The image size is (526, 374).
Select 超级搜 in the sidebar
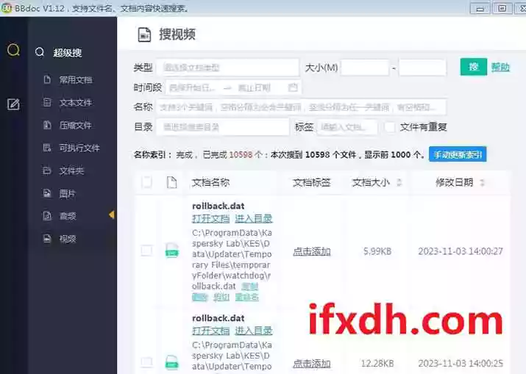click(x=68, y=53)
